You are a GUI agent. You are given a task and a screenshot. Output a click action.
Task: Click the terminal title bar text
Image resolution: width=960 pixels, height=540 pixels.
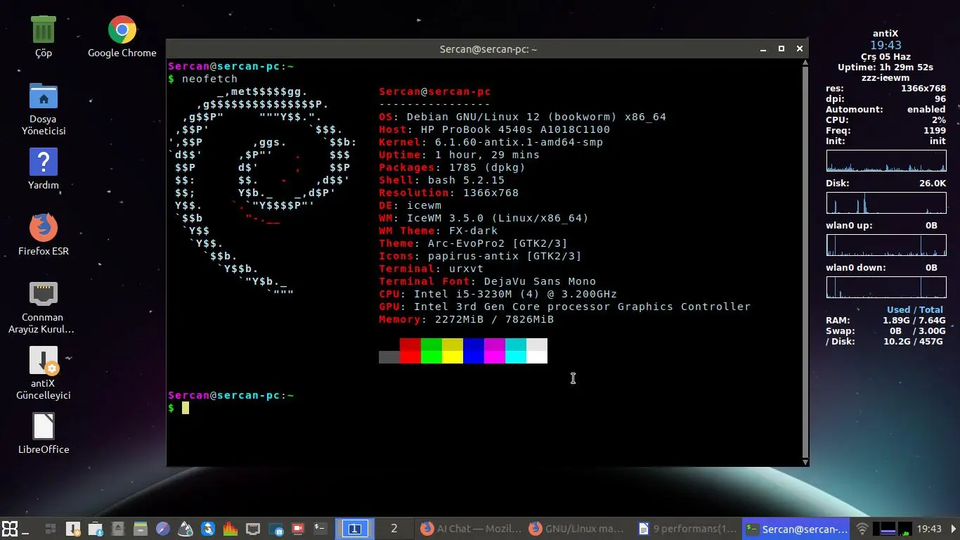click(x=488, y=49)
